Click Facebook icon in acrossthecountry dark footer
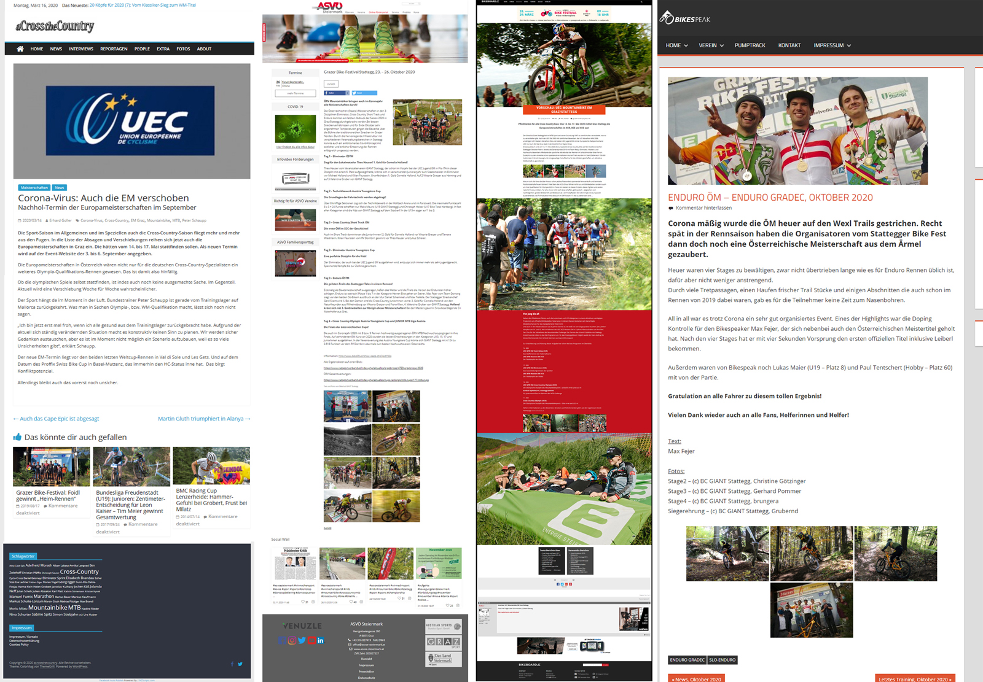Screen dimensions: 983x682 tap(232, 664)
